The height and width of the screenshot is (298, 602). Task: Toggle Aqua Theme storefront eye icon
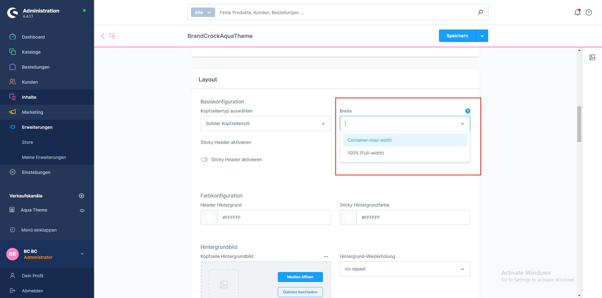click(x=82, y=210)
